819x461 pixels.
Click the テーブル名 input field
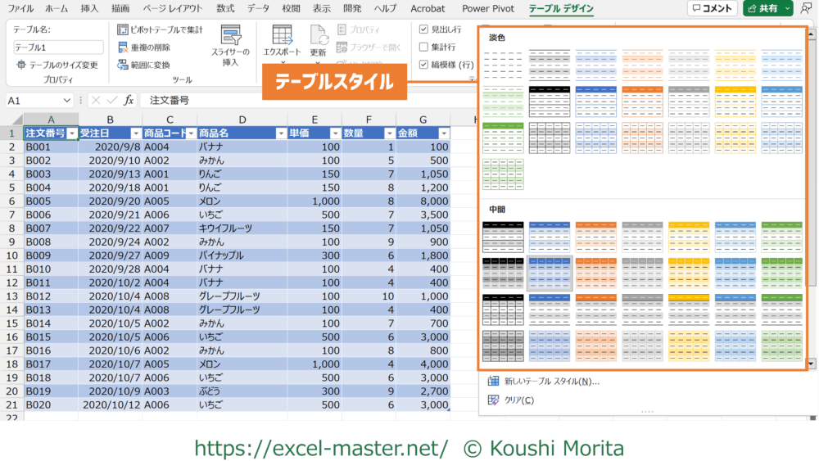coord(58,47)
